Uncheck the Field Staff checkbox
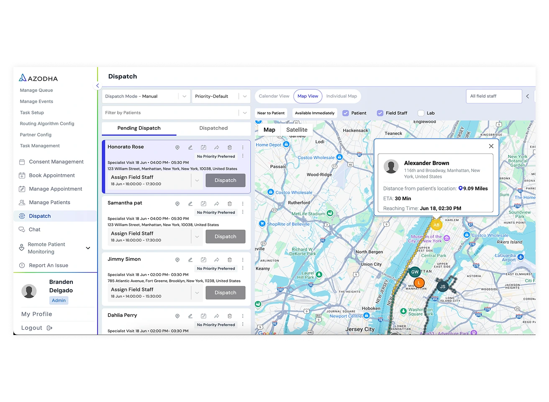549x402 pixels. pyautogui.click(x=380, y=113)
